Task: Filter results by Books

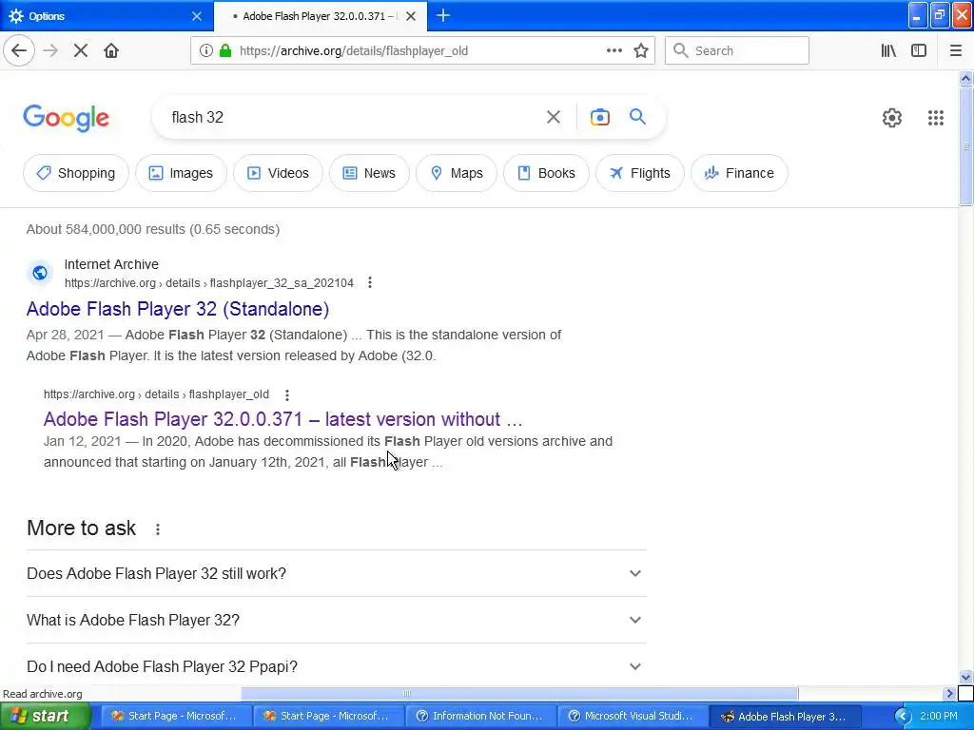Action: [x=546, y=173]
